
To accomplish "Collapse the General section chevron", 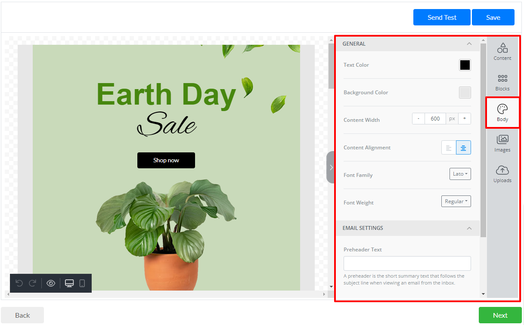I will 469,44.
